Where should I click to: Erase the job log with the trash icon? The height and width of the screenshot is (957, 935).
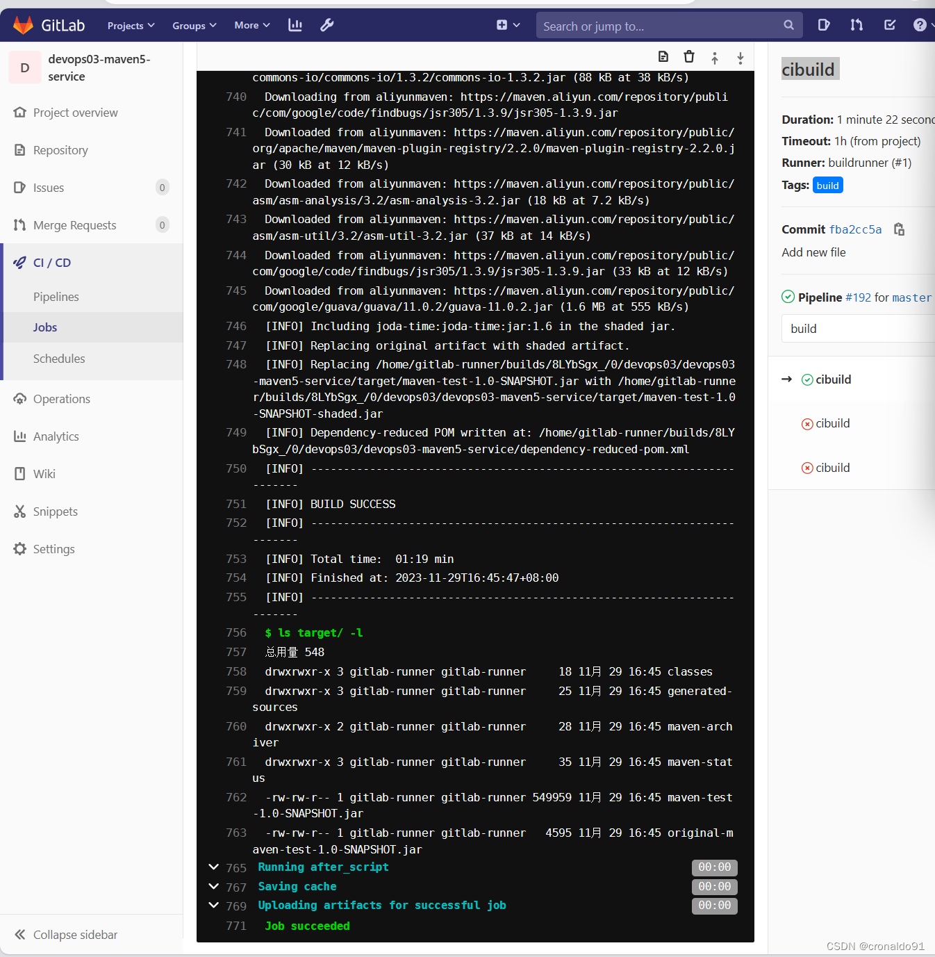click(688, 56)
